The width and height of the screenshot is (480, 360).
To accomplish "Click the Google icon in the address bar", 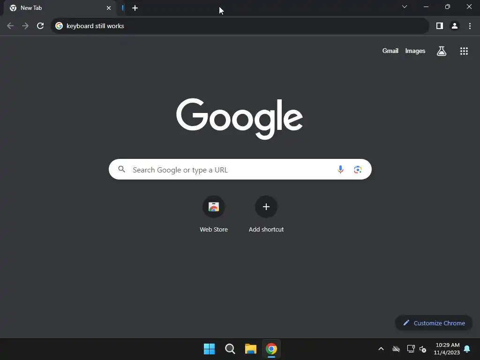I will point(59,26).
